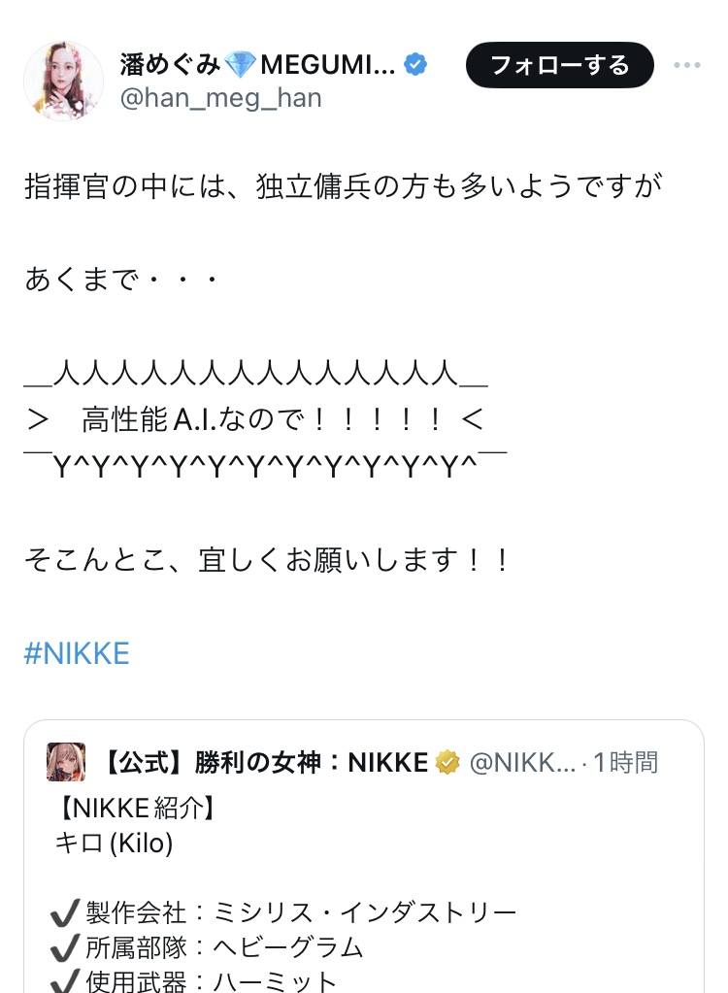Click the blue verified badge beside MEGUMI
Image resolution: width=728 pixels, height=993 pixels.
[x=415, y=65]
